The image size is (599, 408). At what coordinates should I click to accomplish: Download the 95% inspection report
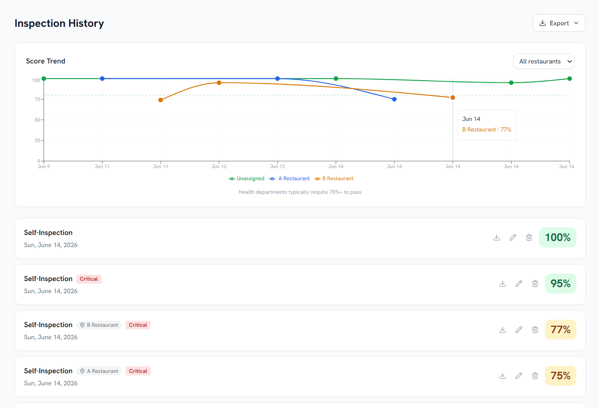point(502,284)
